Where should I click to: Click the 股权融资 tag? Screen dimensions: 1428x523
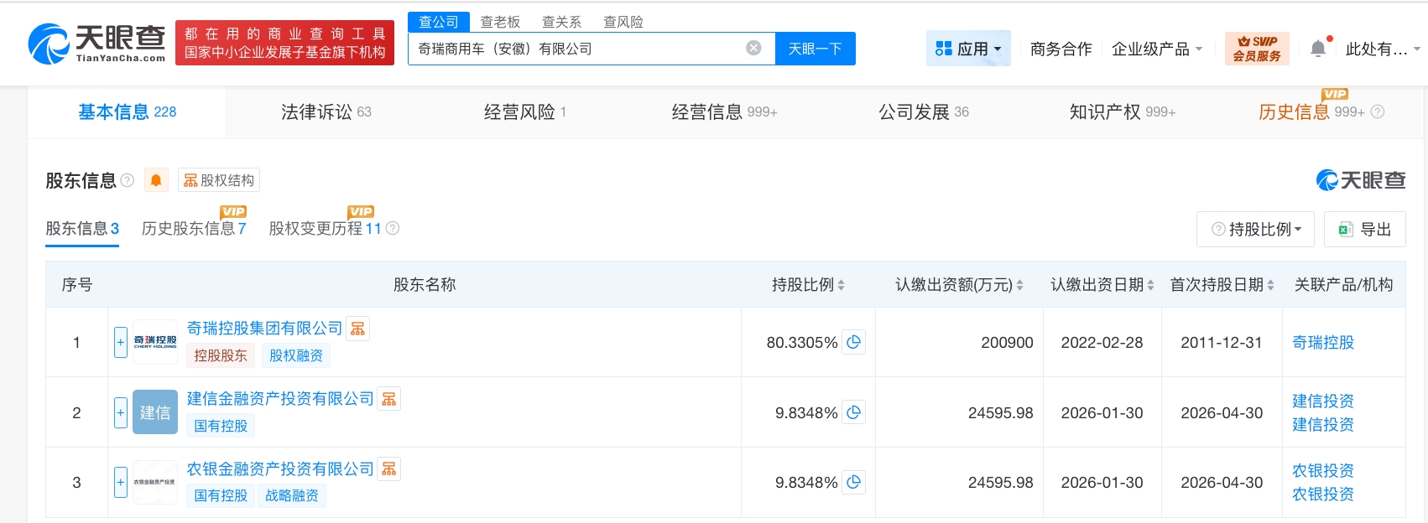point(296,355)
